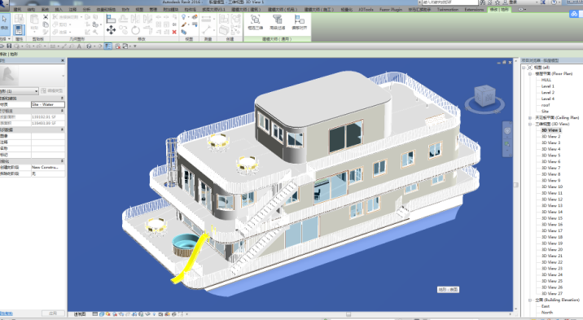Click the Default 3D View house icon
The image size is (583, 320).
coord(89,46)
